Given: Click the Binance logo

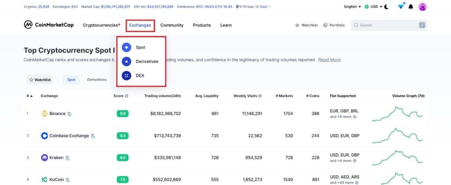Looking at the screenshot, I should tap(44, 113).
